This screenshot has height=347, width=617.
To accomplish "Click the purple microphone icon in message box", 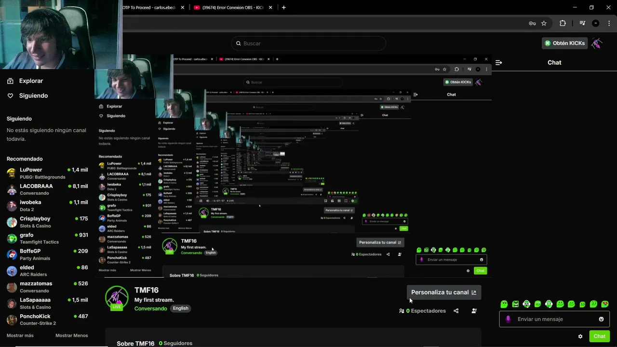I will [508, 319].
